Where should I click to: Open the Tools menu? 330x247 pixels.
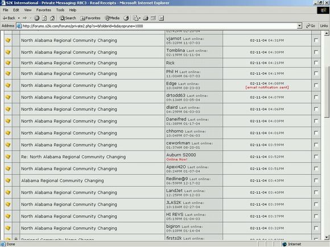[x=60, y=10]
